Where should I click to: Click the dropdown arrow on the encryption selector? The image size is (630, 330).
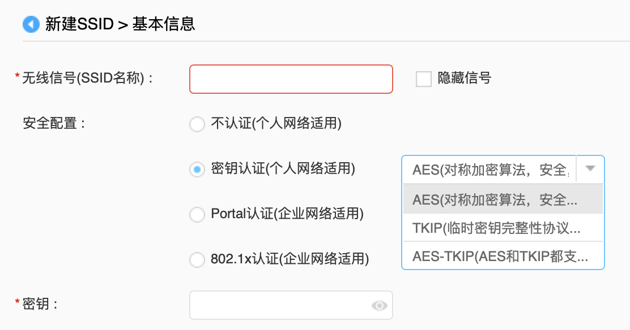tap(591, 169)
